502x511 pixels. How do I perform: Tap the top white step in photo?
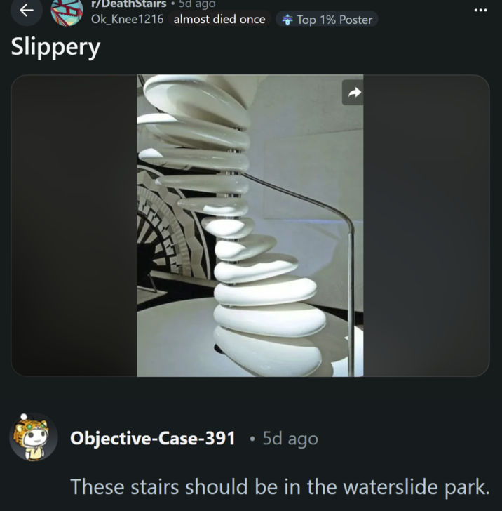(x=196, y=95)
